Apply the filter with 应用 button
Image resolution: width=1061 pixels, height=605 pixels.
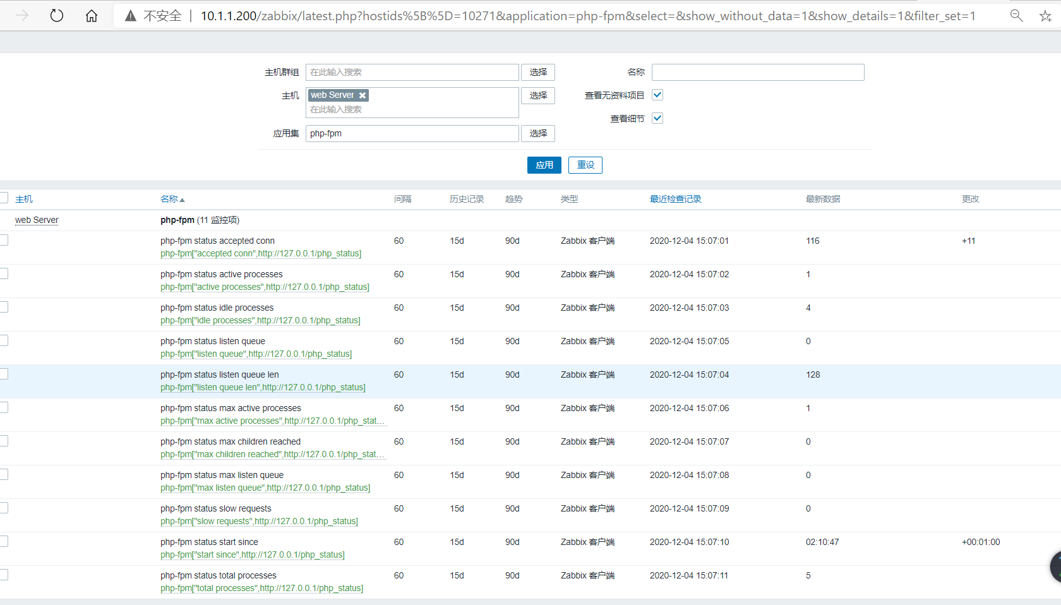click(544, 165)
